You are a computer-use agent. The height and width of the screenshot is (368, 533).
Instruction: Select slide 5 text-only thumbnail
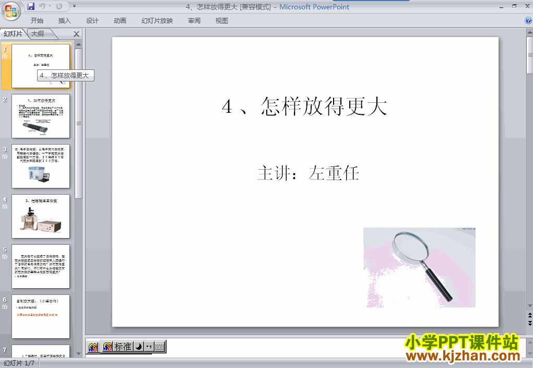pos(41,266)
